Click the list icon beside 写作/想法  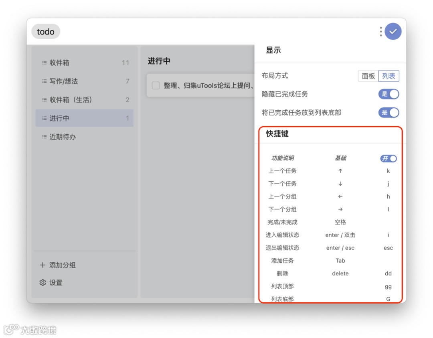pos(44,81)
